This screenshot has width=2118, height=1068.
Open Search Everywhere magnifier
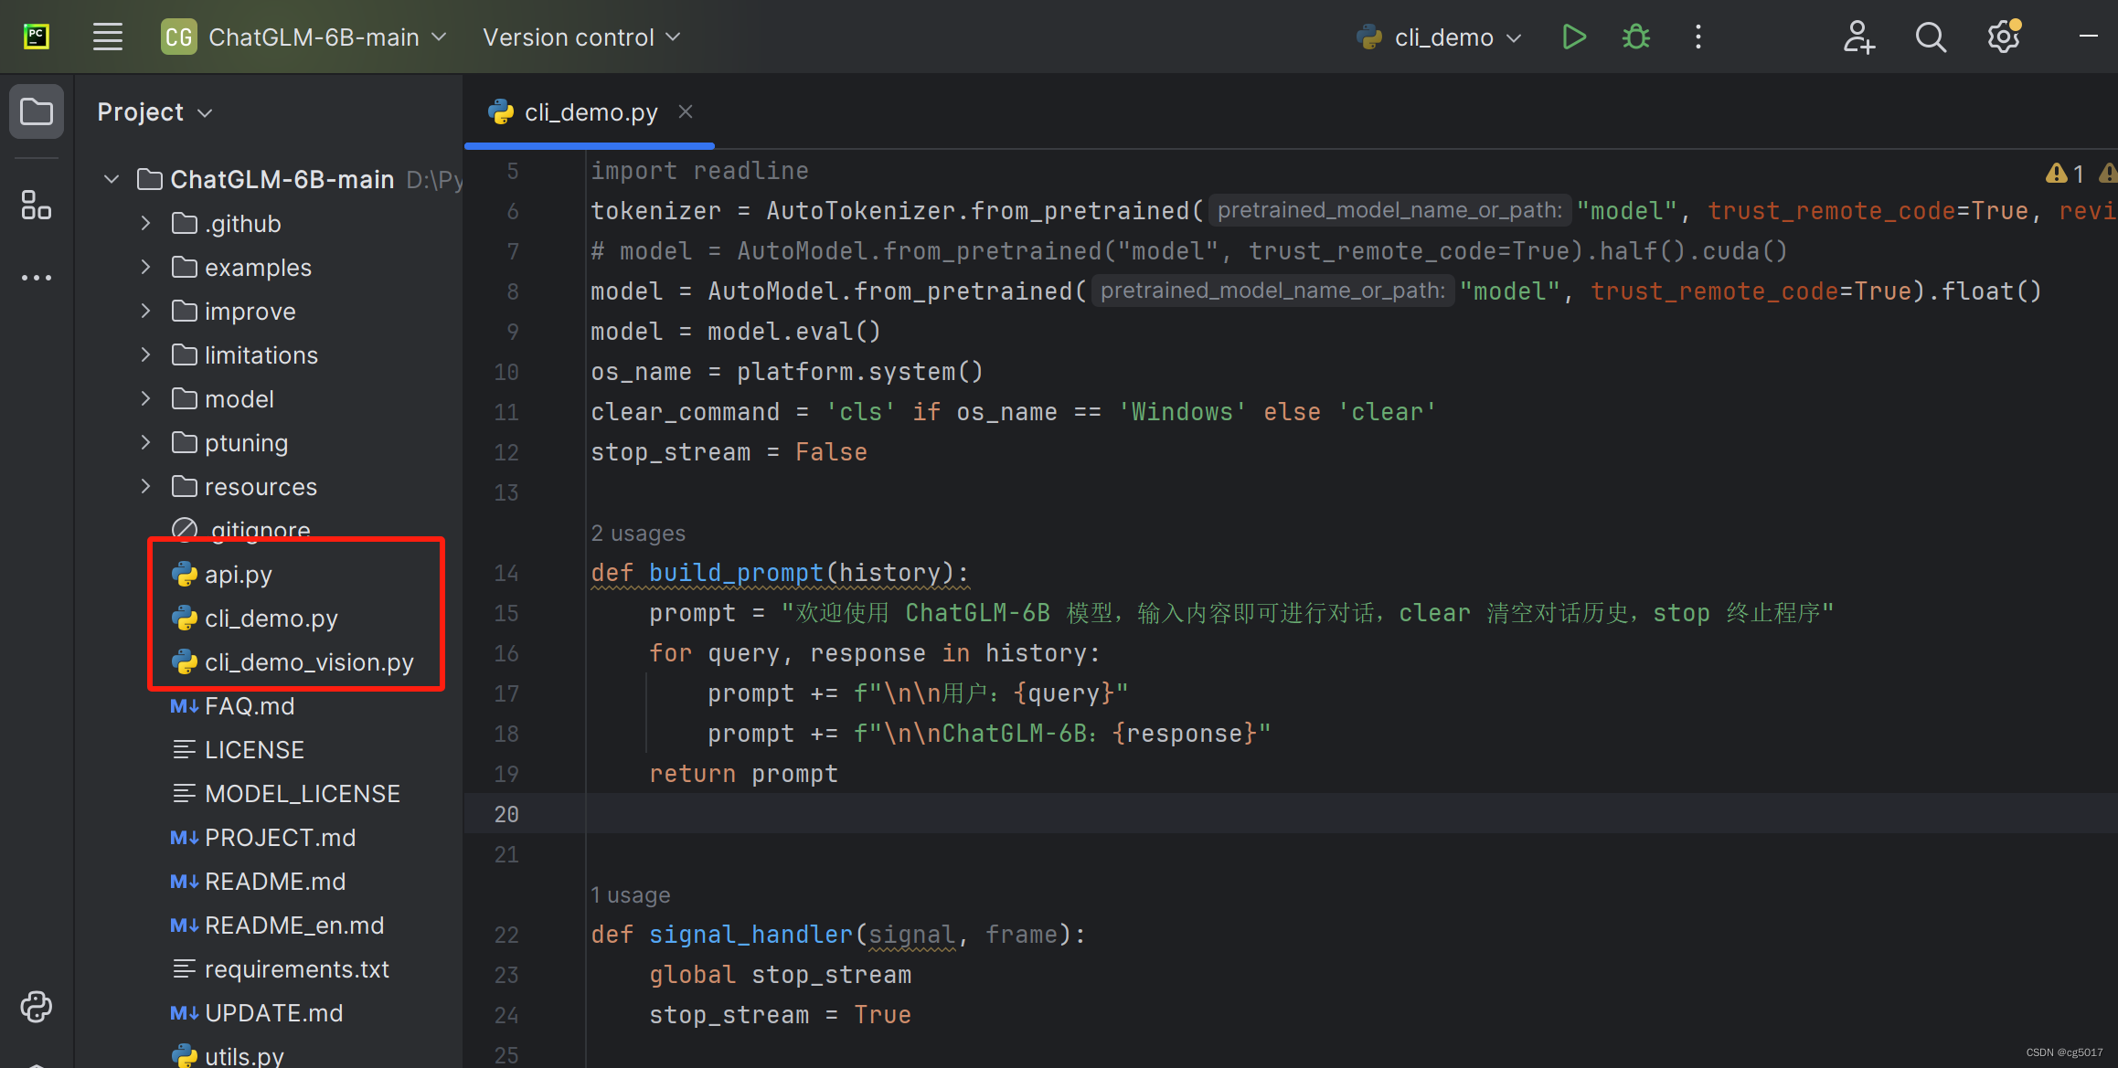click(x=1931, y=37)
